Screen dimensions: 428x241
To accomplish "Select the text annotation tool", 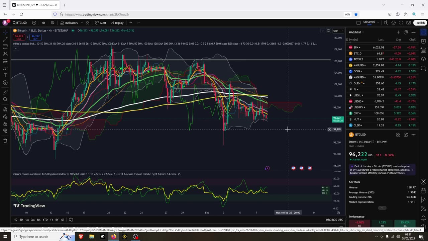I will click(5, 75).
